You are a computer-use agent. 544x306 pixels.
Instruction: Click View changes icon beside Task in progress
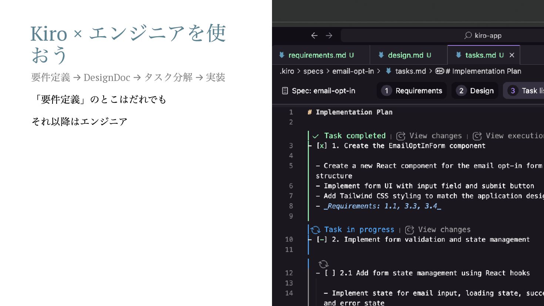410,230
